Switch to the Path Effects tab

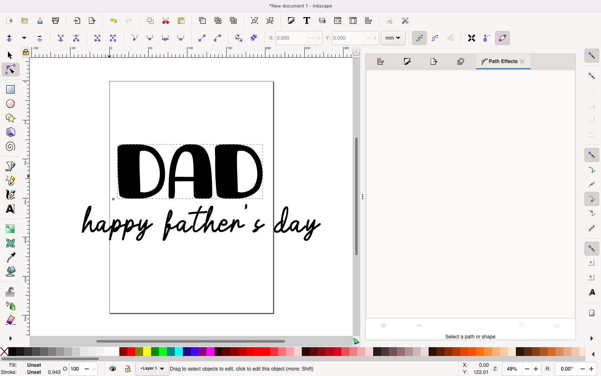(503, 61)
